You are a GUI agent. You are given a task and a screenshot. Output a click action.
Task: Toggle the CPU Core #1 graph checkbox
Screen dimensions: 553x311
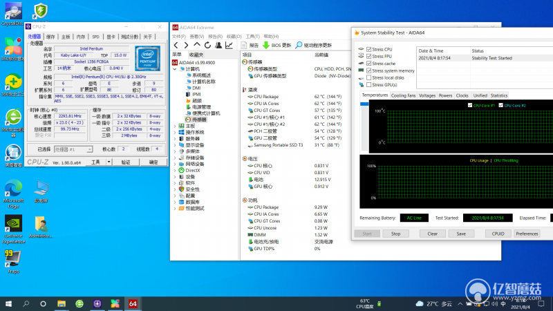tap(470, 105)
